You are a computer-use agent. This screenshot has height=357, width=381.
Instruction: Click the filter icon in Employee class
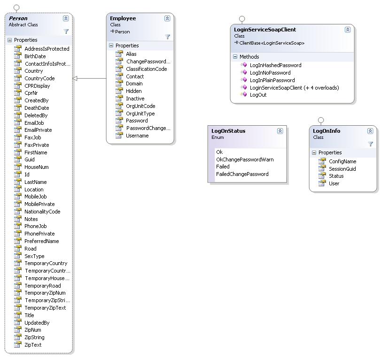pyautogui.click(x=167, y=37)
